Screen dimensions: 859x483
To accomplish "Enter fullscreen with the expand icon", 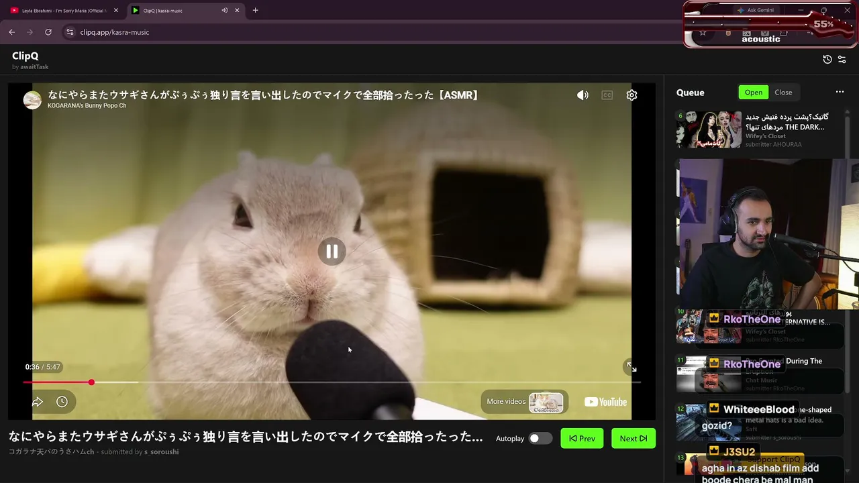I will coord(631,367).
